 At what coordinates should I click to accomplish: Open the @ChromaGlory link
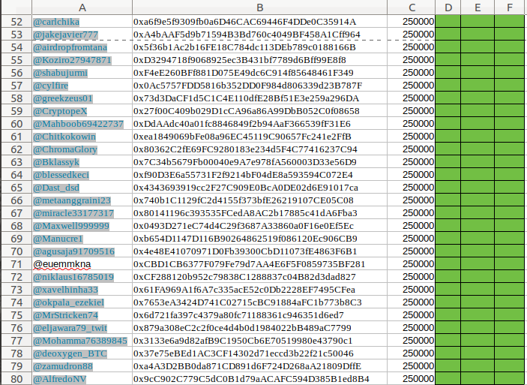[x=65, y=149]
